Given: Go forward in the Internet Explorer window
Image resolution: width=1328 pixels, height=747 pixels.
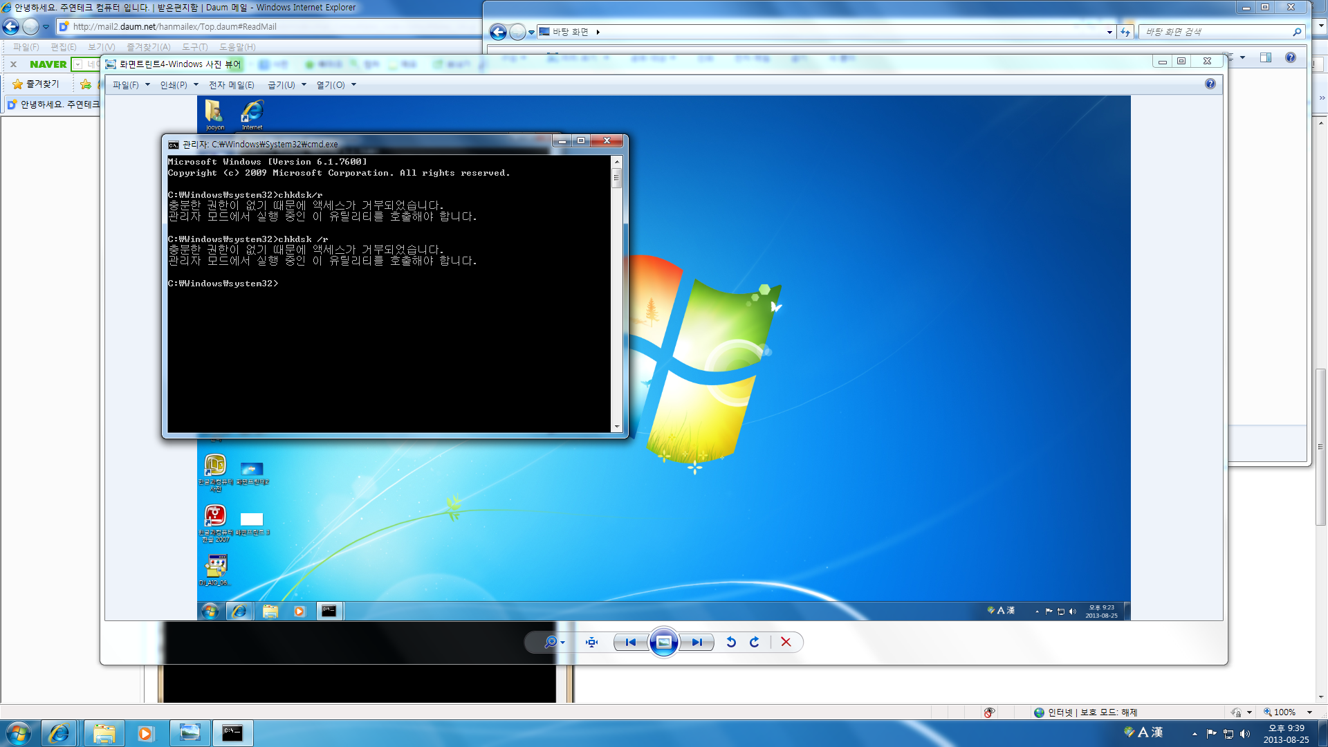Looking at the screenshot, I should click(31, 27).
